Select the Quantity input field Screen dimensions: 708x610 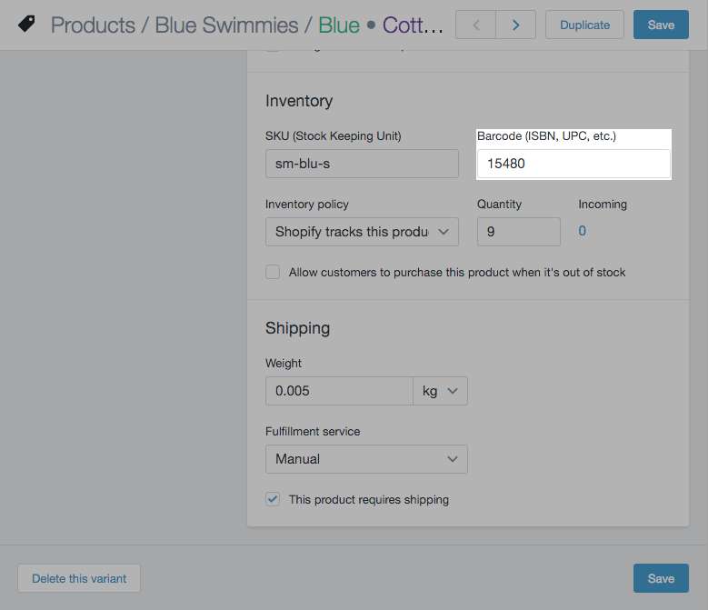pyautogui.click(x=518, y=232)
